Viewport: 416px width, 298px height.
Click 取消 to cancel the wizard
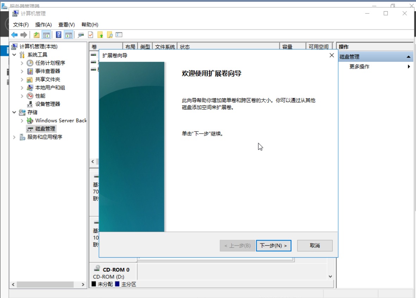click(315, 246)
